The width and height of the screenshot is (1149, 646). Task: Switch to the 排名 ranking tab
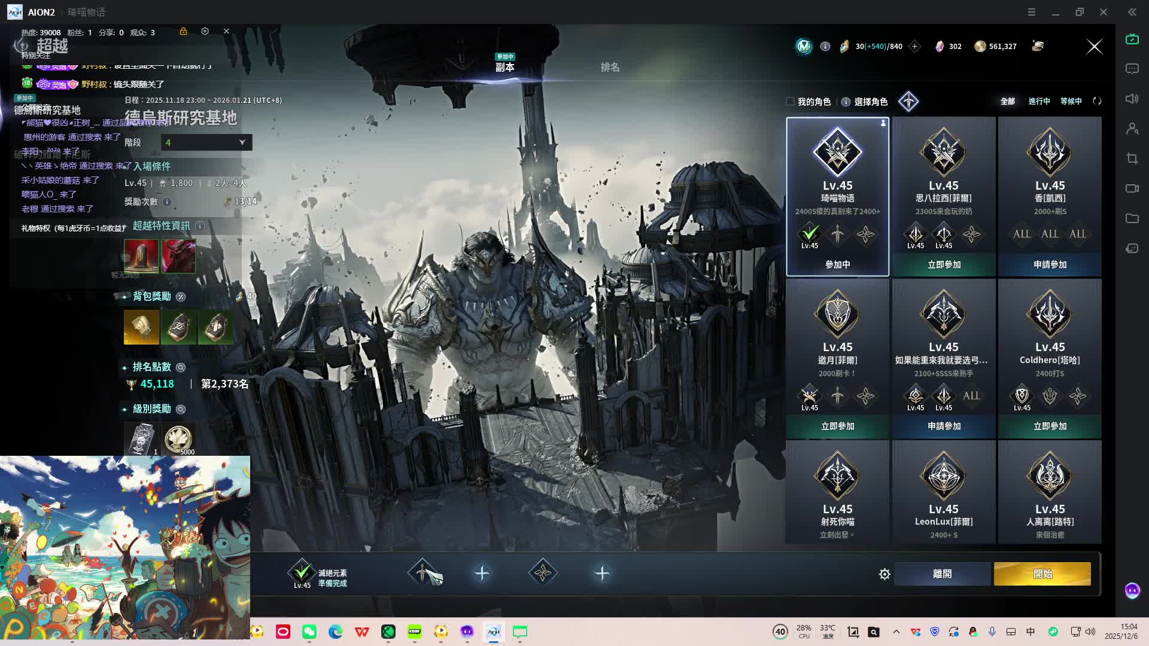[x=610, y=67]
